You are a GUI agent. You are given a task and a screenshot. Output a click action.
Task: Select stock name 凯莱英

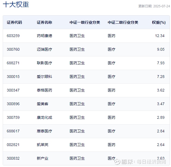point(42,145)
